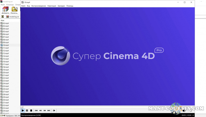Viewport: 206px width, 117px height.
Task: Open the Навигация menu
Action: pyautogui.click(x=52, y=6)
